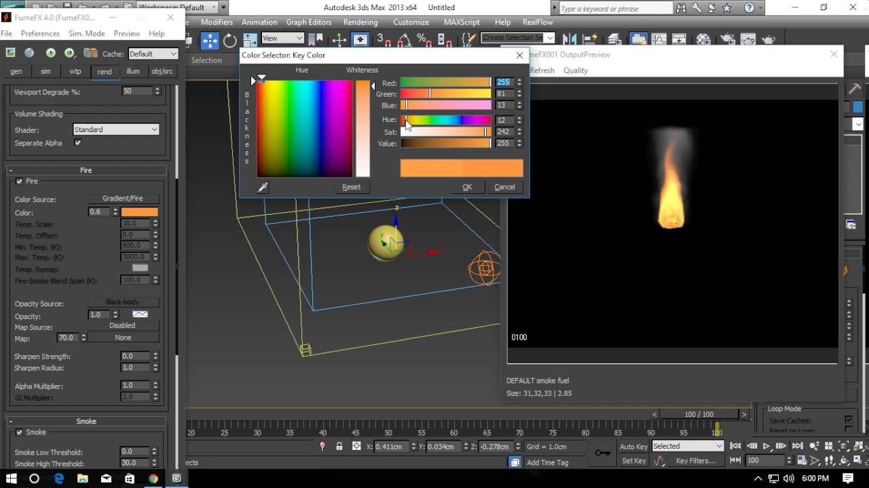Select the Move tool in main toolbar
Viewport: 869px width, 488px height.
(x=210, y=40)
